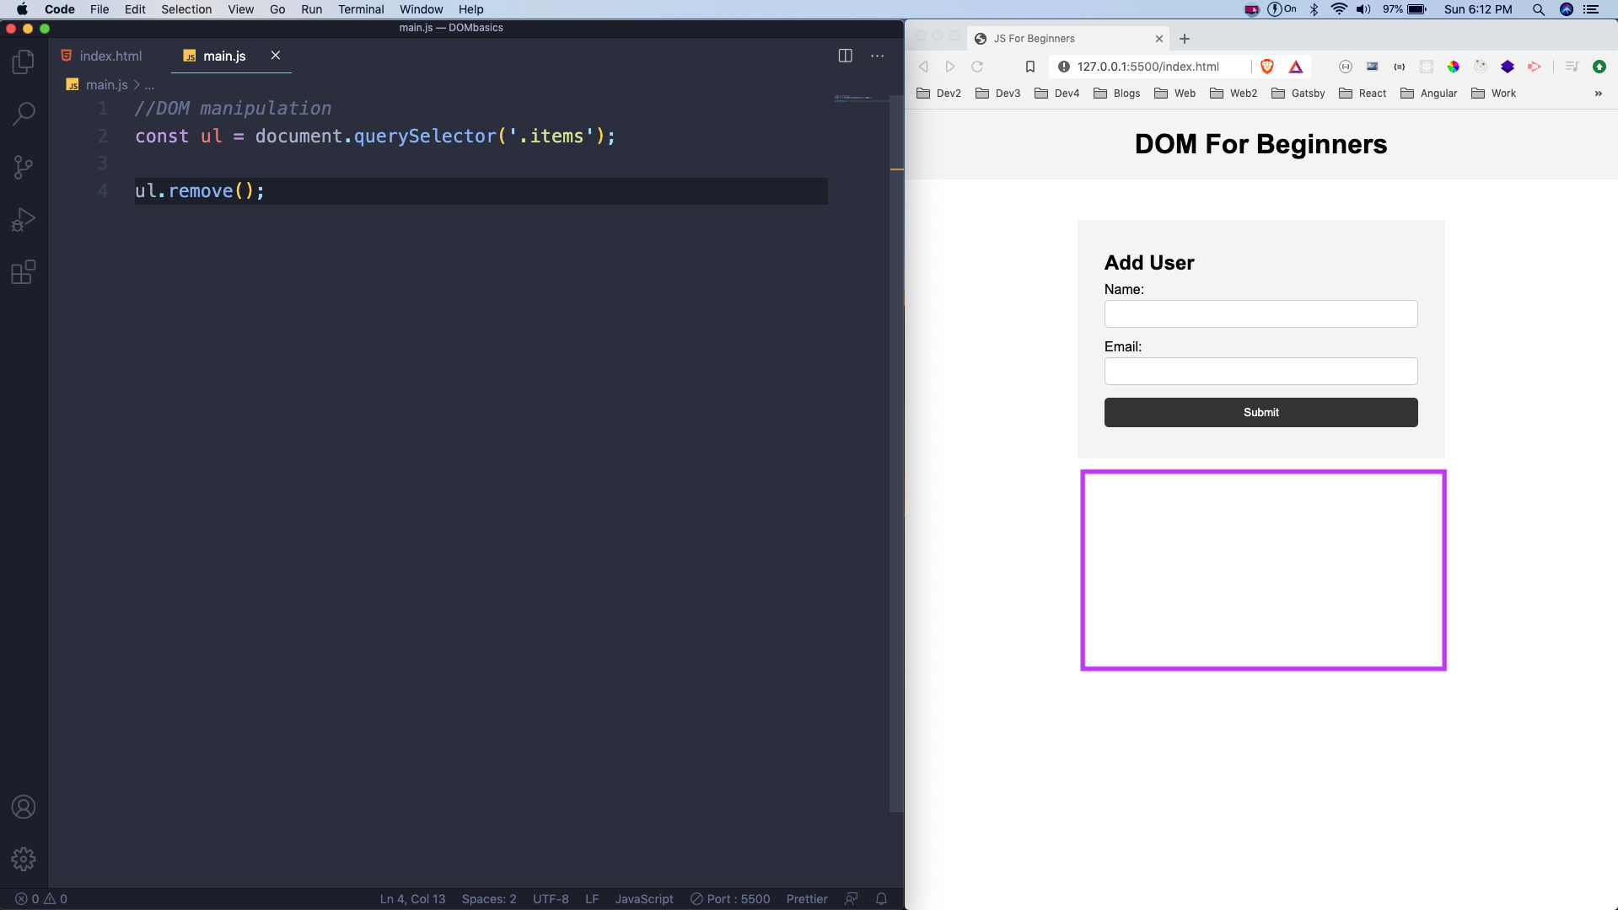
Task: Click the Name input field
Action: pyautogui.click(x=1261, y=314)
